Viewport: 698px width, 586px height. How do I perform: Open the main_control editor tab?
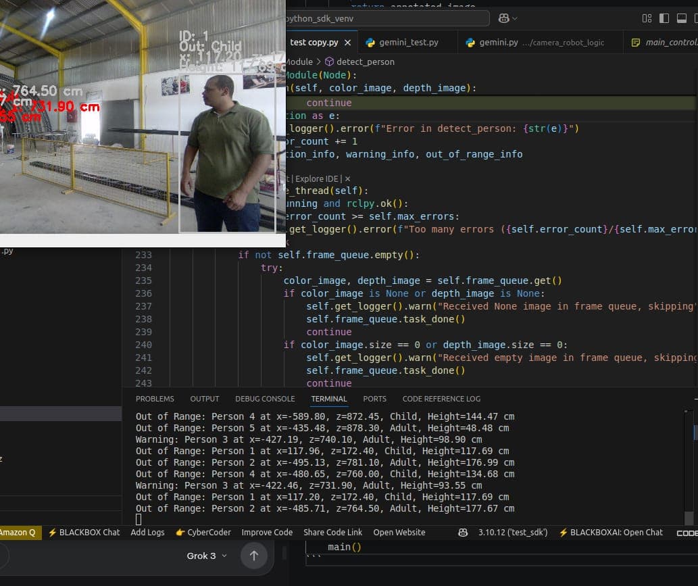[x=664, y=43]
